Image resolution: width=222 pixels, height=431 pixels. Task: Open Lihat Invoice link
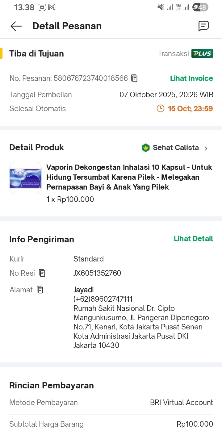191,78
